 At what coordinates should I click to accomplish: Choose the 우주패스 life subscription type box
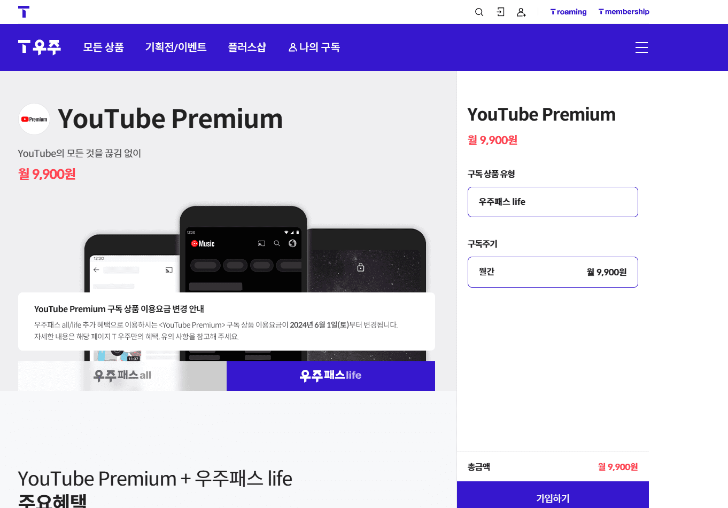[x=553, y=202]
